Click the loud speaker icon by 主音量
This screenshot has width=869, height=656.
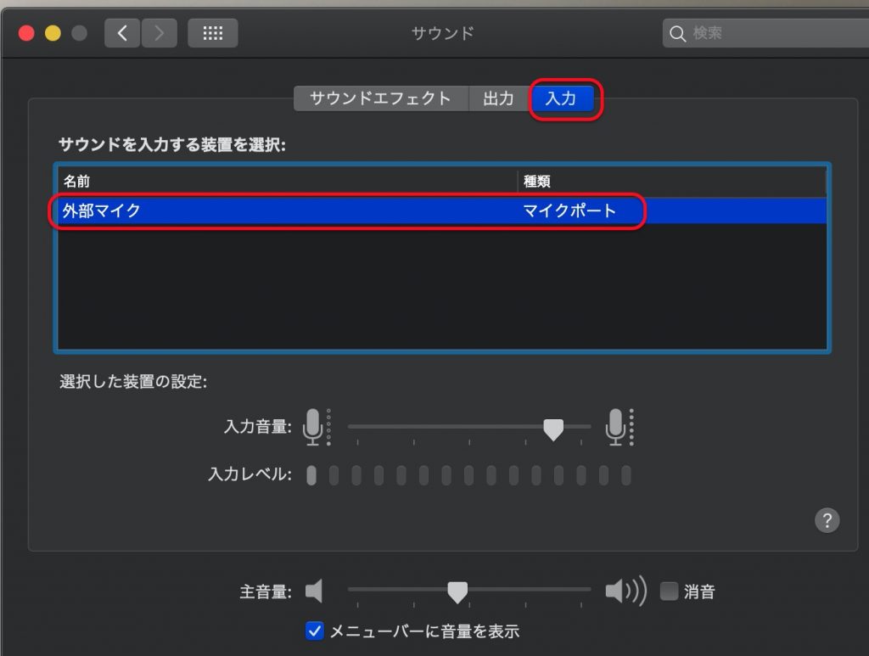624,591
